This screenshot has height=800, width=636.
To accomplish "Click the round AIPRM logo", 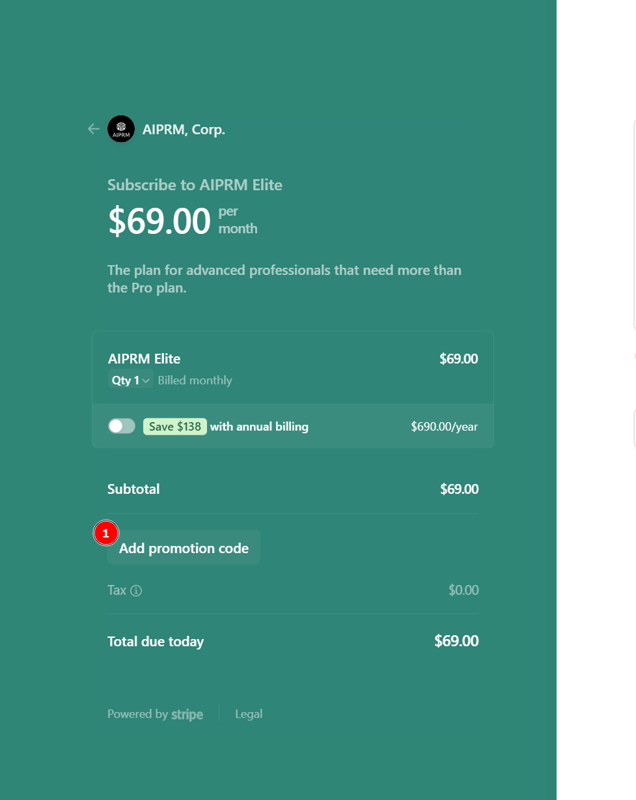I will [121, 129].
